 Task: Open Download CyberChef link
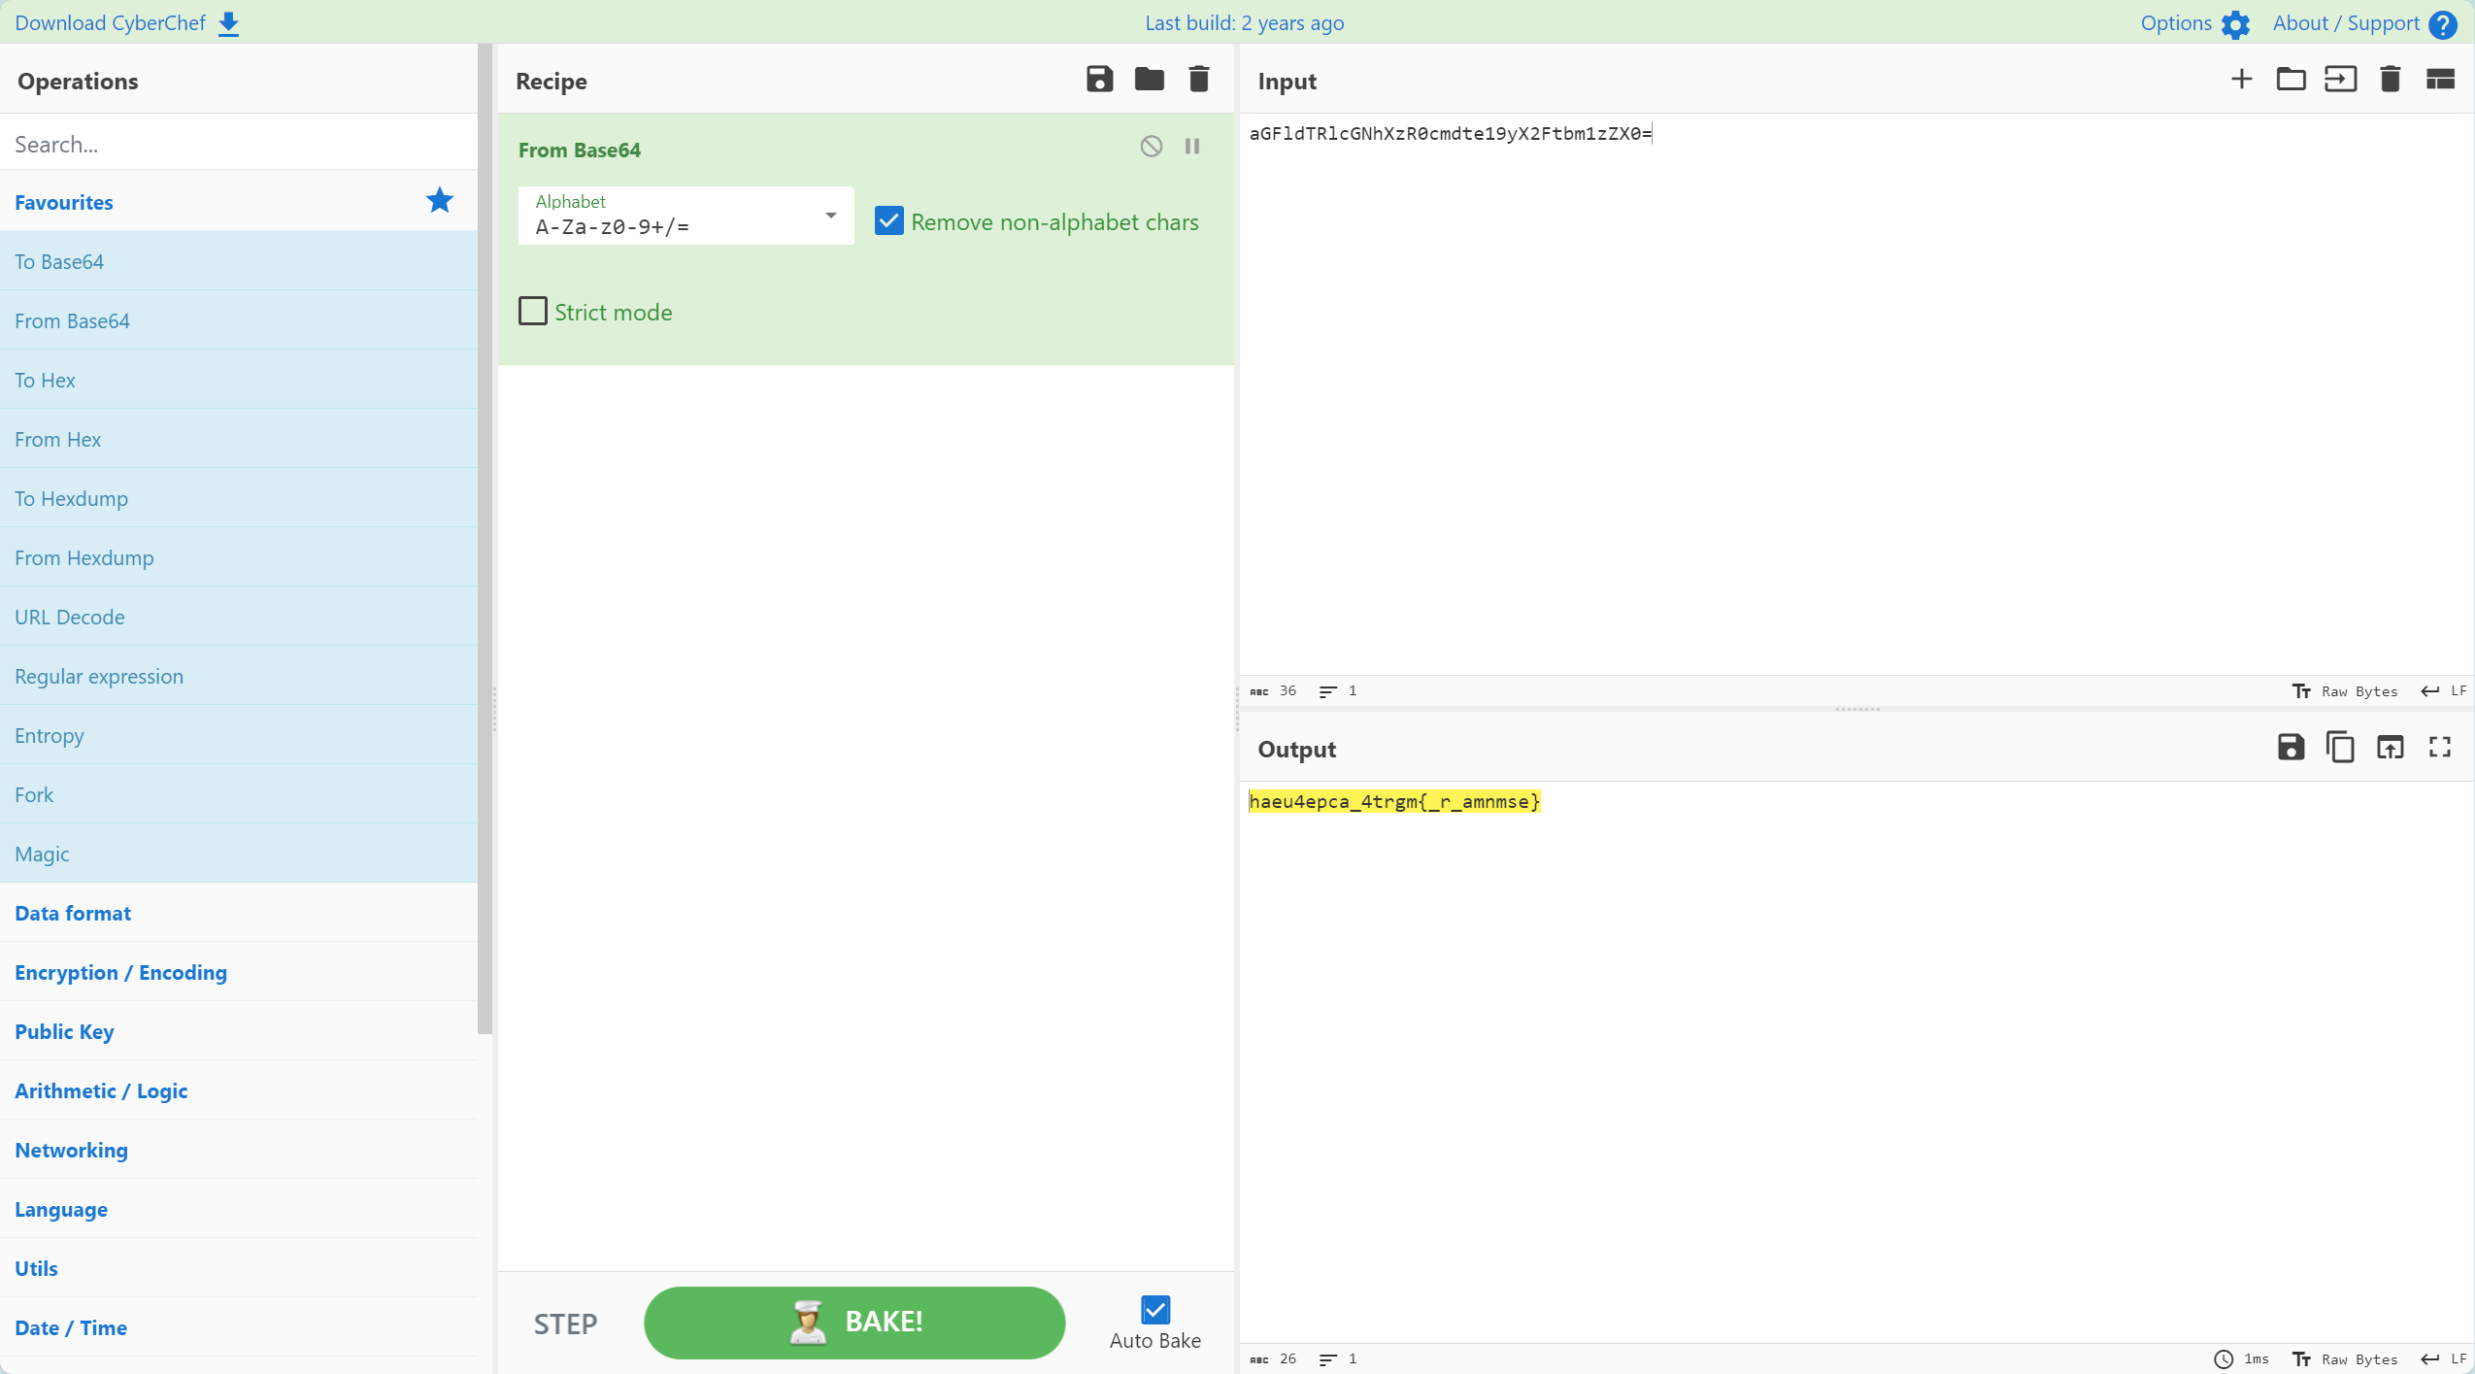coord(126,22)
